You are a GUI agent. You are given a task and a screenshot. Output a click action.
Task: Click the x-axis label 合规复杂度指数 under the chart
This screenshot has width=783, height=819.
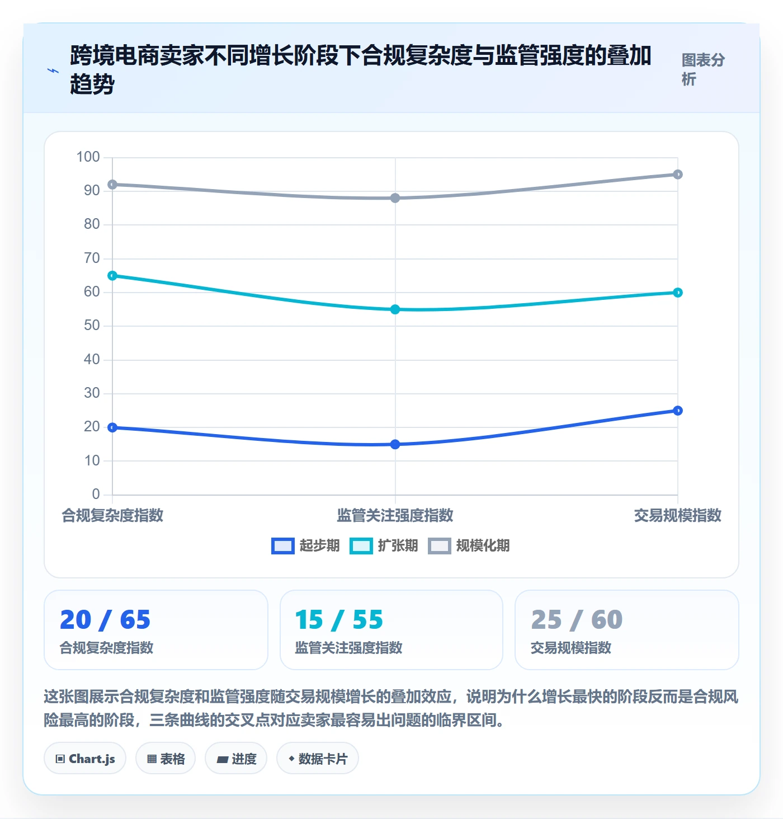(x=112, y=515)
